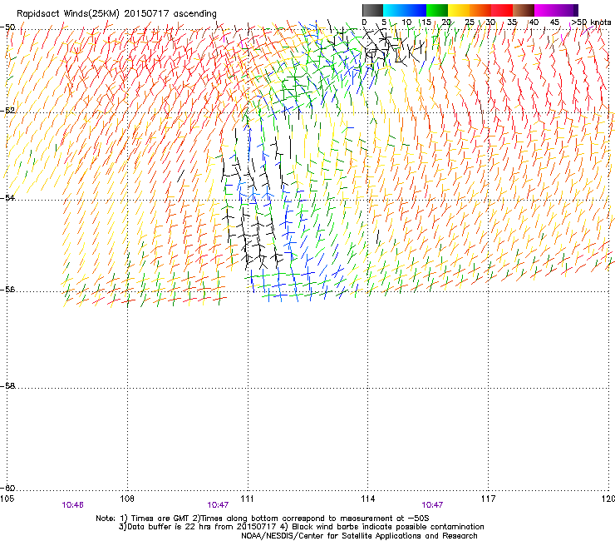Viewport: 615px width, 541px height.
Task: Click the orange 25-30 knots legend segment
Action: click(x=480, y=10)
